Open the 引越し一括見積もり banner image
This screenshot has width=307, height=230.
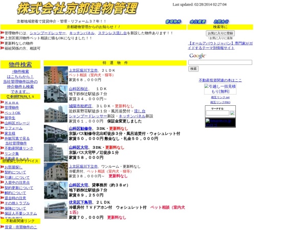(x=220, y=89)
